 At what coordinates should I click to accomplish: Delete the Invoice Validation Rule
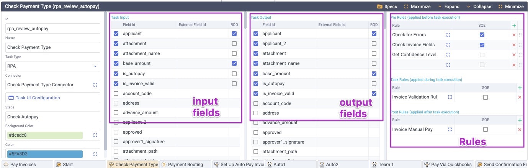click(x=520, y=97)
